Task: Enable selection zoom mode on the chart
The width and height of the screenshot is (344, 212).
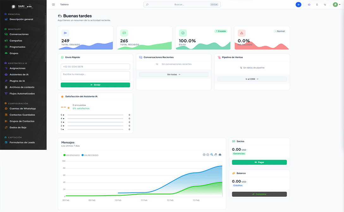Action: coord(212,155)
